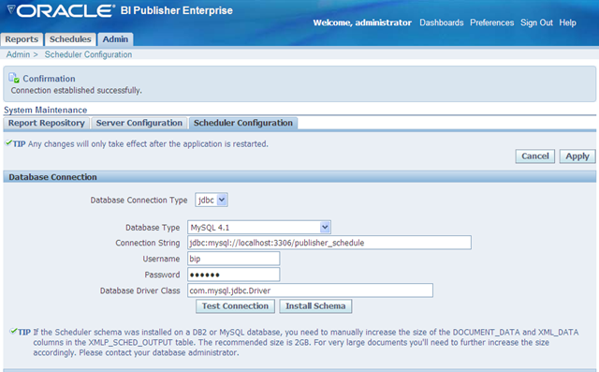Screen dimensions: 599x372
Task: Switch to Server Configuration tab
Action: click(x=139, y=123)
